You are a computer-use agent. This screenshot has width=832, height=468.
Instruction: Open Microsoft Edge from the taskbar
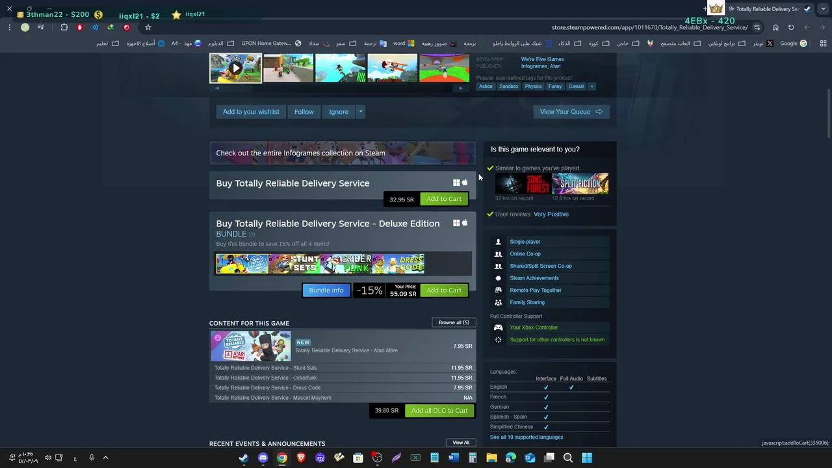(511, 458)
